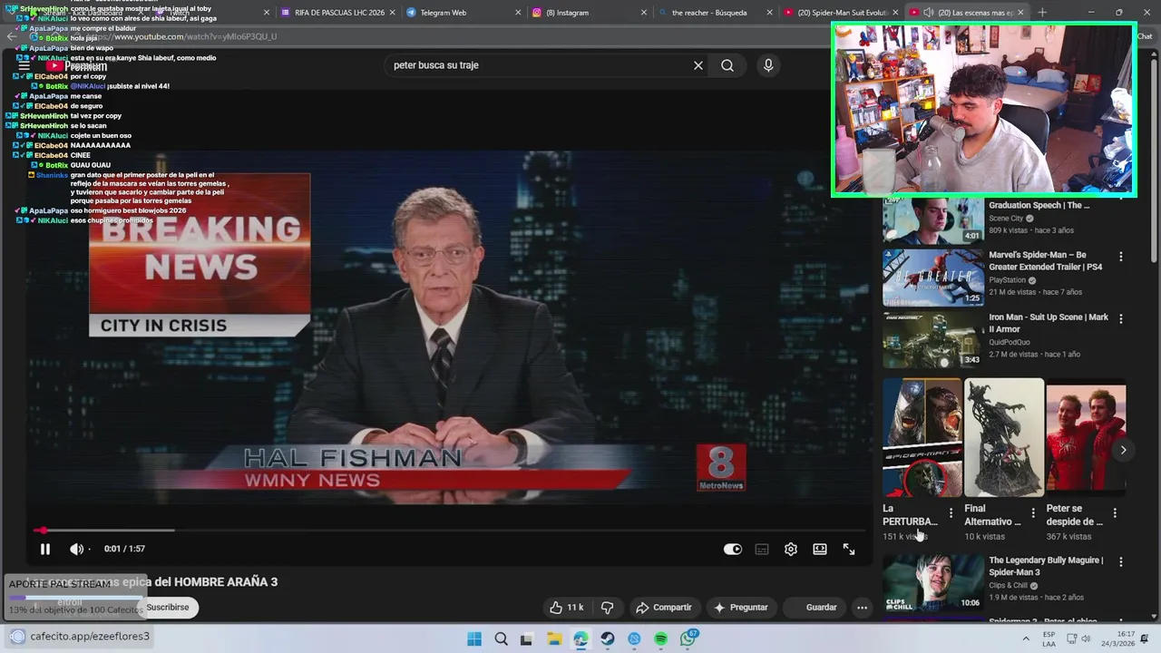Open The Legendary Bully Maguire video title

tap(1047, 566)
